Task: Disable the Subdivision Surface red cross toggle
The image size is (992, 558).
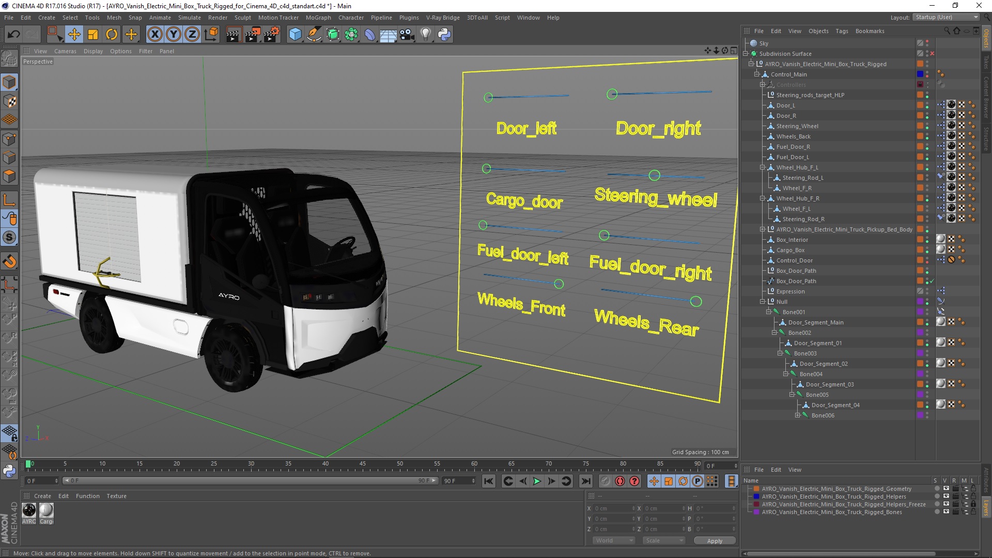Action: (x=933, y=54)
